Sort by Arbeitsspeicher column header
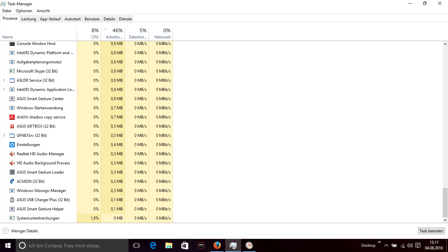 coord(113,33)
